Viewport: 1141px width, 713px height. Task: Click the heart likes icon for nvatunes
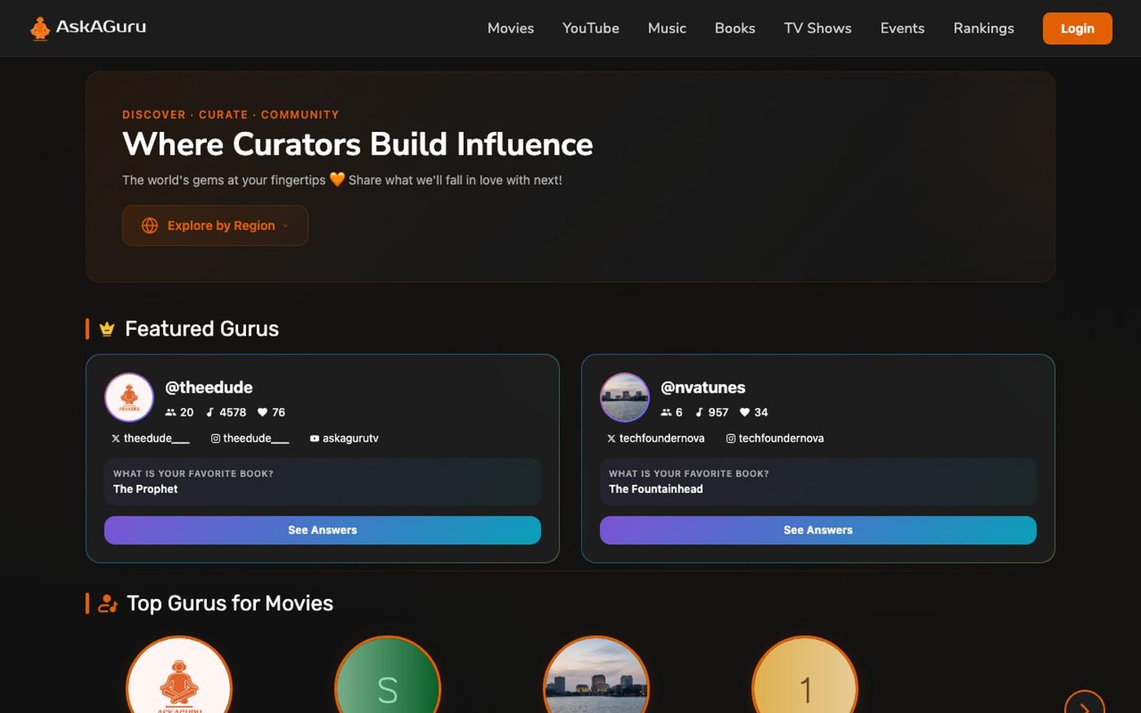click(x=744, y=412)
